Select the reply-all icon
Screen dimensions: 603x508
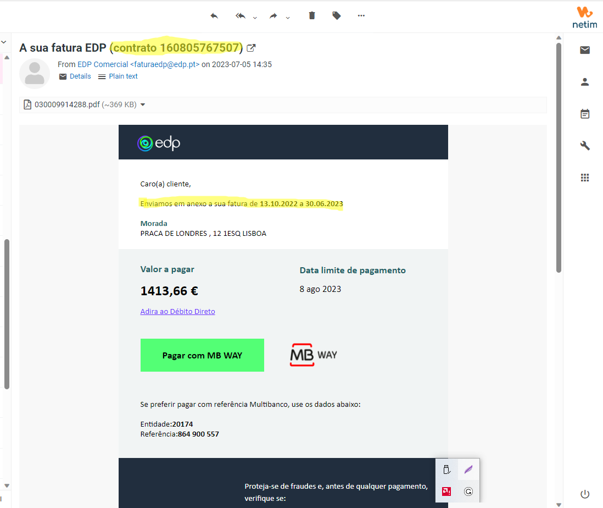point(239,15)
